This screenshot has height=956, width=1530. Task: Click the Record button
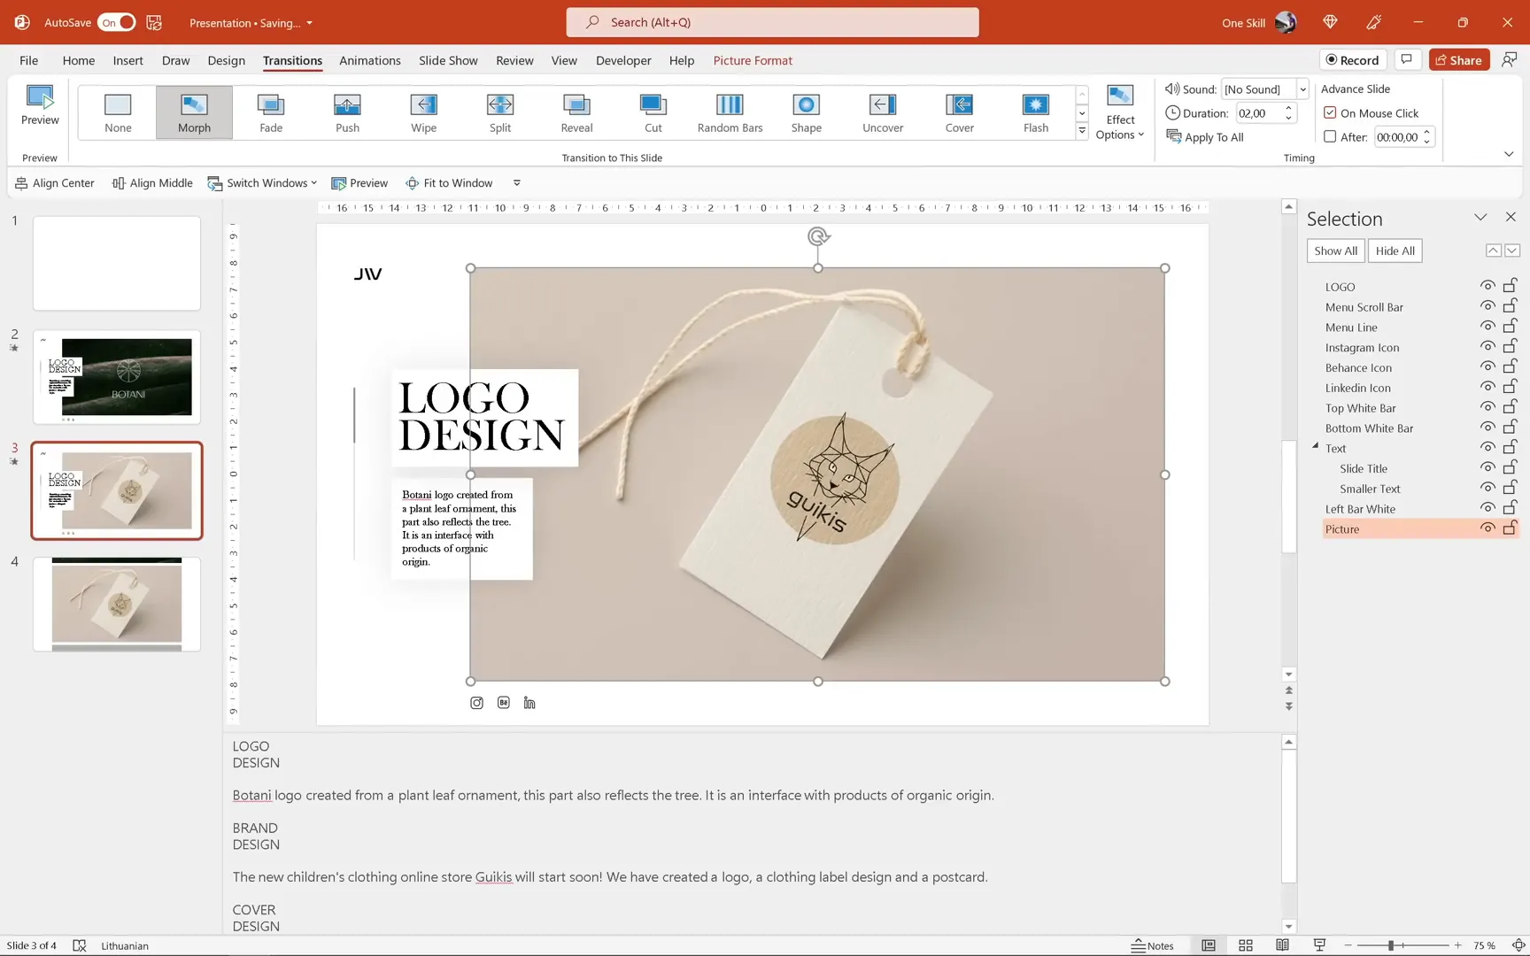click(1352, 59)
